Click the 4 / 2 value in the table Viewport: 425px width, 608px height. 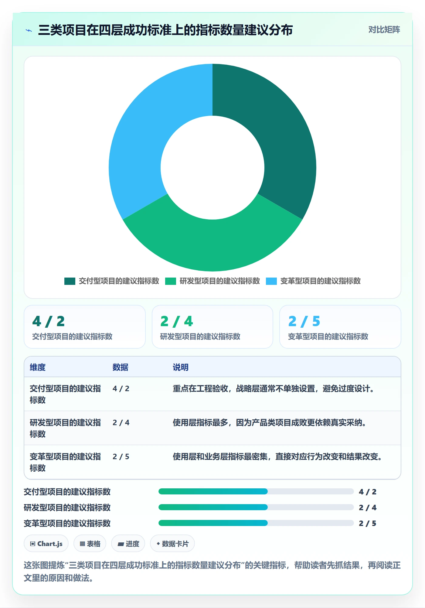pos(121,388)
